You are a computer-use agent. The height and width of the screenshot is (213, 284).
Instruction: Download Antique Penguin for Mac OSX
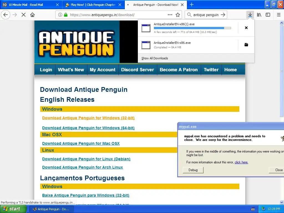tap(81, 143)
